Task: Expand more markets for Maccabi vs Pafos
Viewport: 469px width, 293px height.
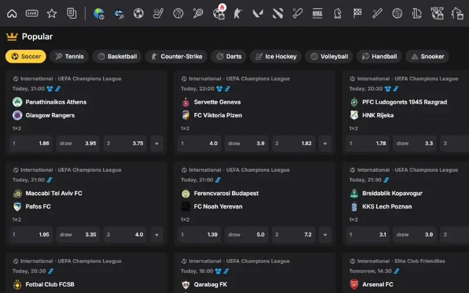Action: [x=157, y=235]
